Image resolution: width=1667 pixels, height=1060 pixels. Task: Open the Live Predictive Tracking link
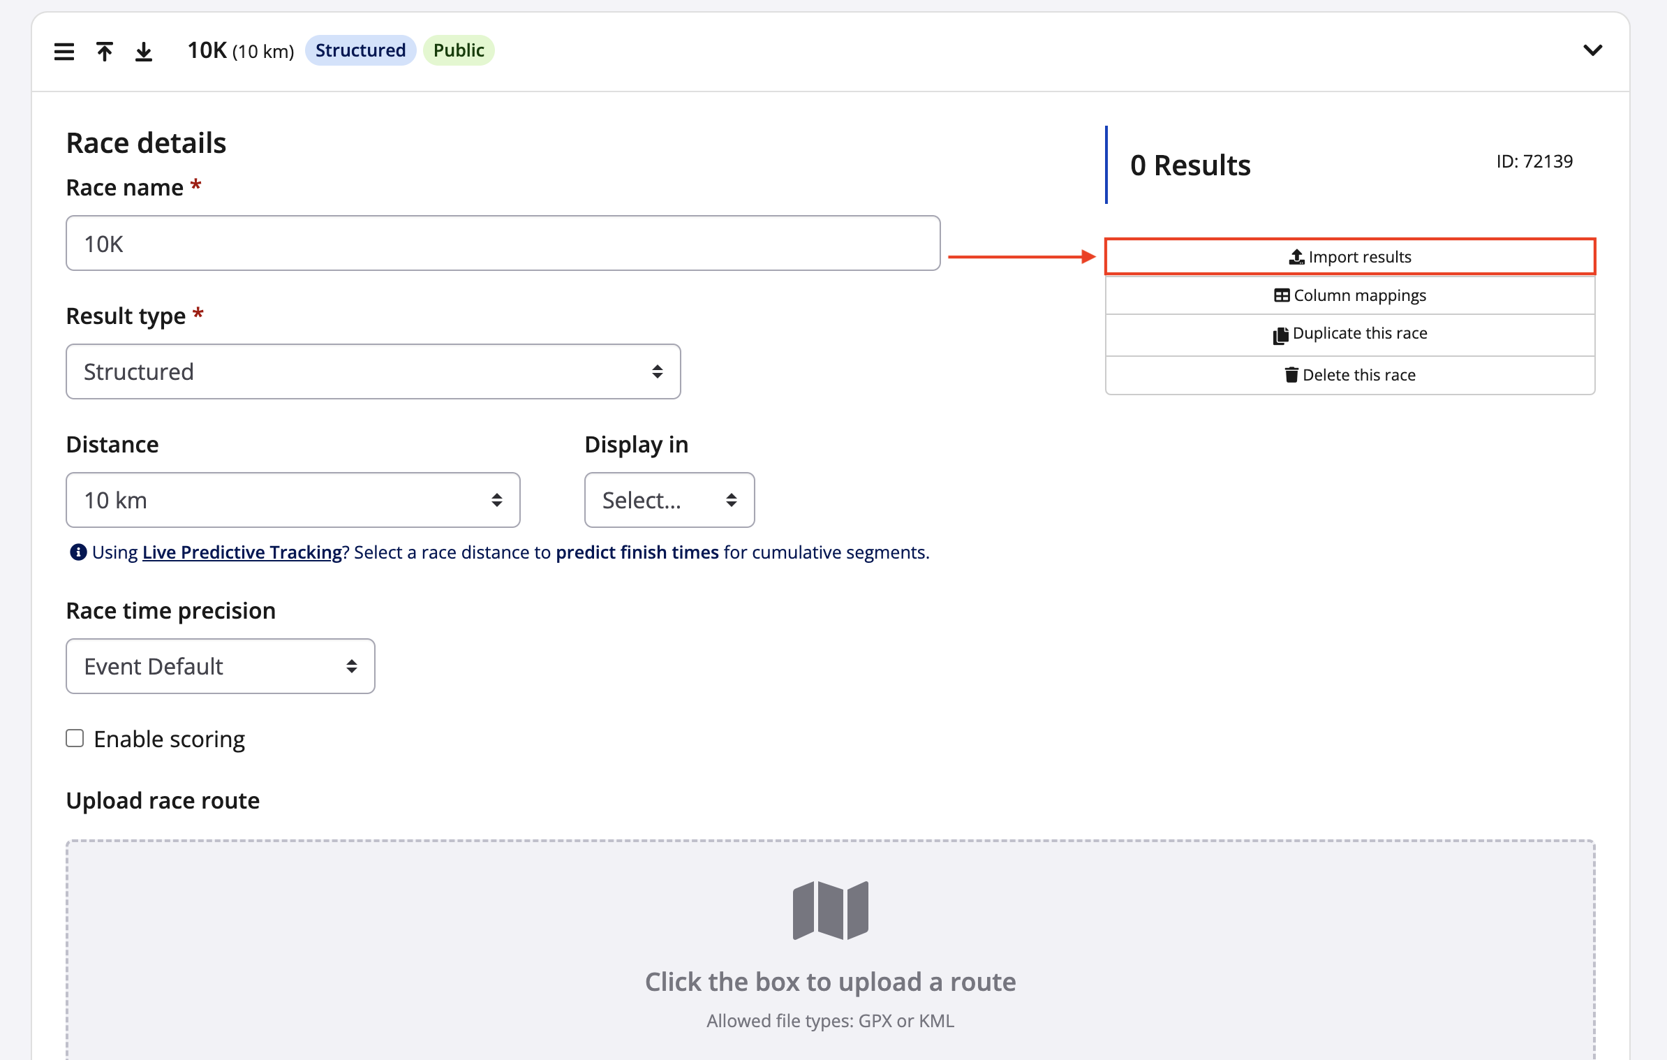242,552
